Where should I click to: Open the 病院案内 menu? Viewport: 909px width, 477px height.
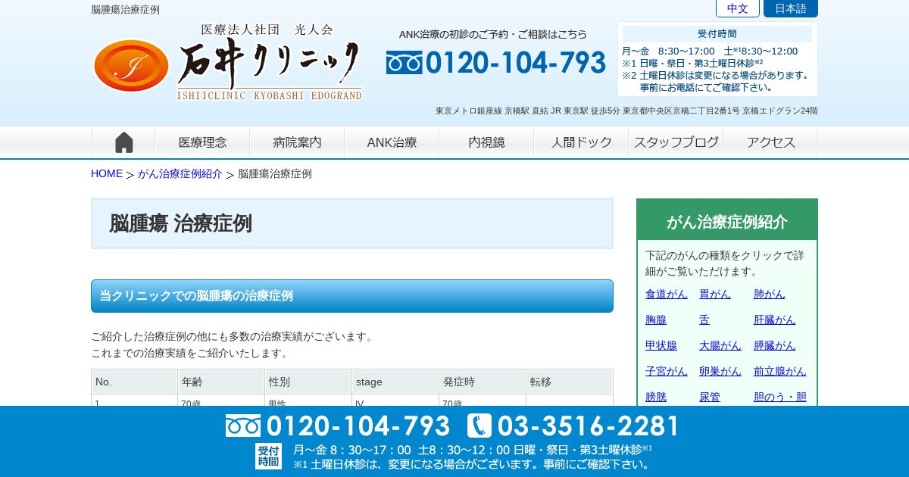pyautogui.click(x=297, y=142)
